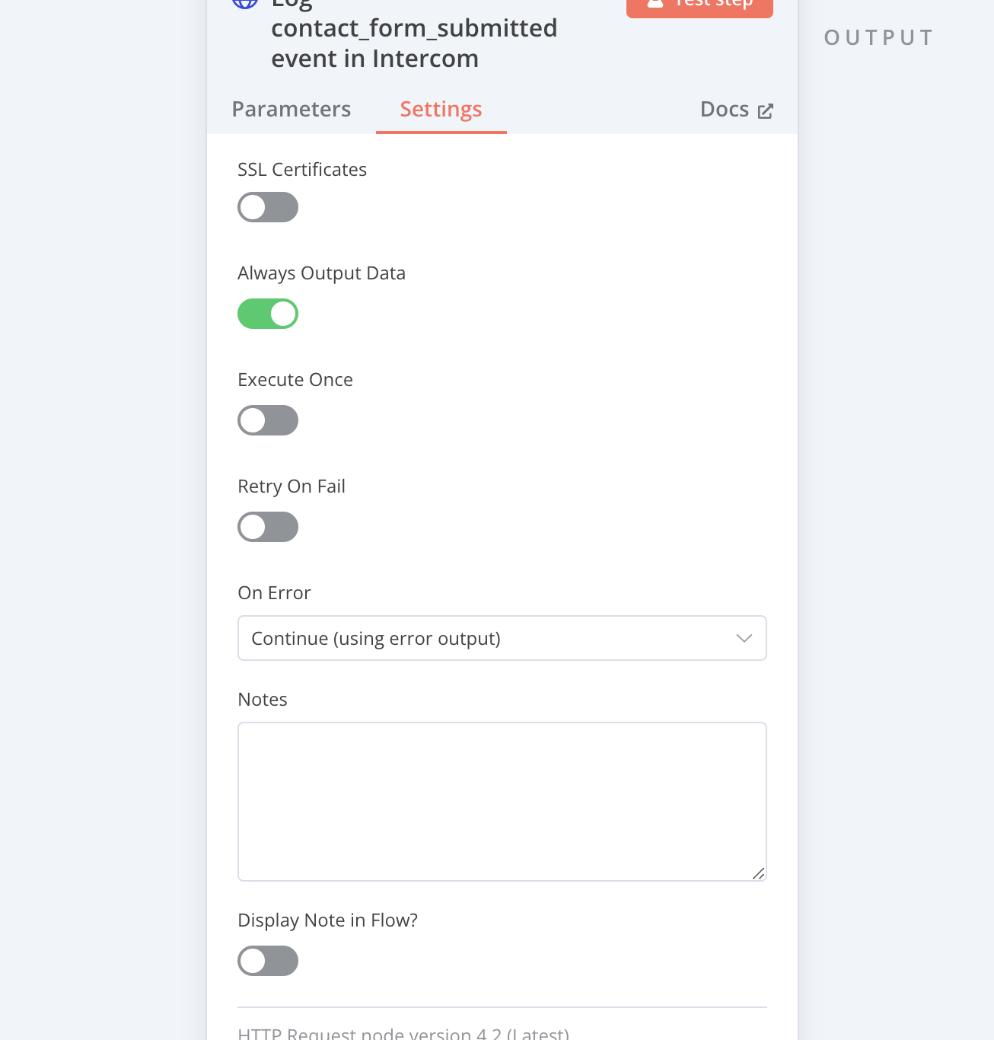
Task: Switch on Retry On Fail
Action: [268, 527]
